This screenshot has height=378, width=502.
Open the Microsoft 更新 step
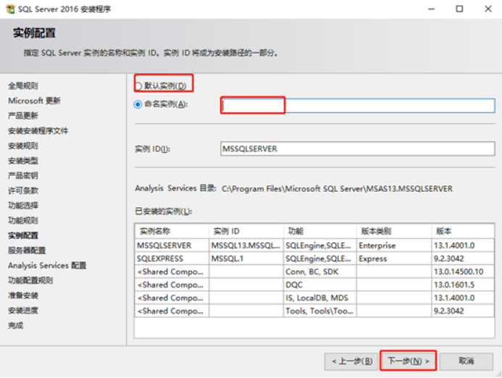(34, 101)
